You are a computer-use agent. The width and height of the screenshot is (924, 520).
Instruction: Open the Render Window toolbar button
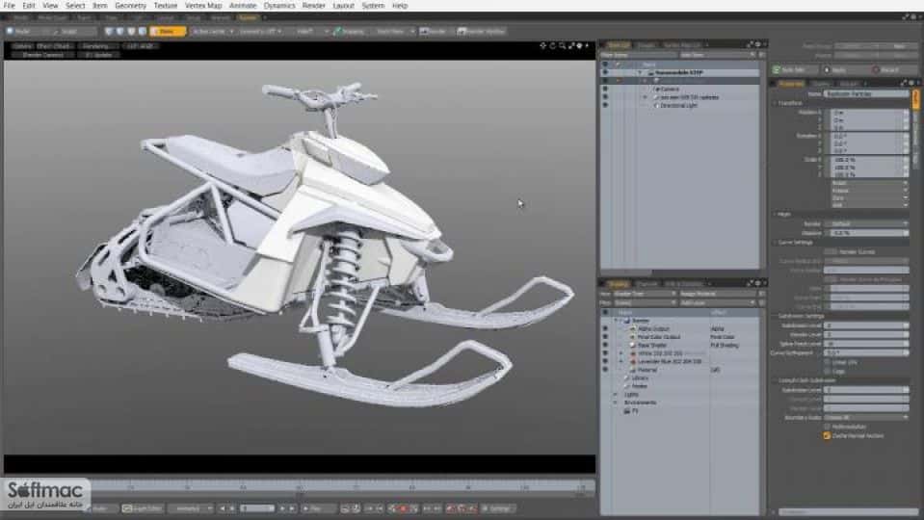[x=482, y=31]
